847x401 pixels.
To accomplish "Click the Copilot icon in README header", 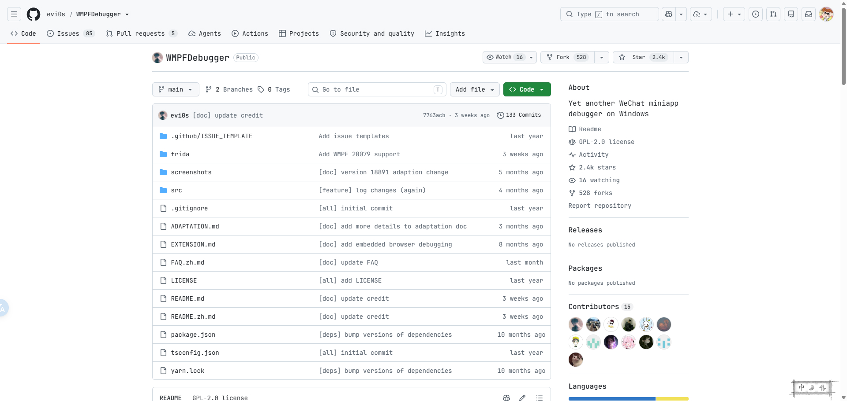I will pyautogui.click(x=506, y=397).
